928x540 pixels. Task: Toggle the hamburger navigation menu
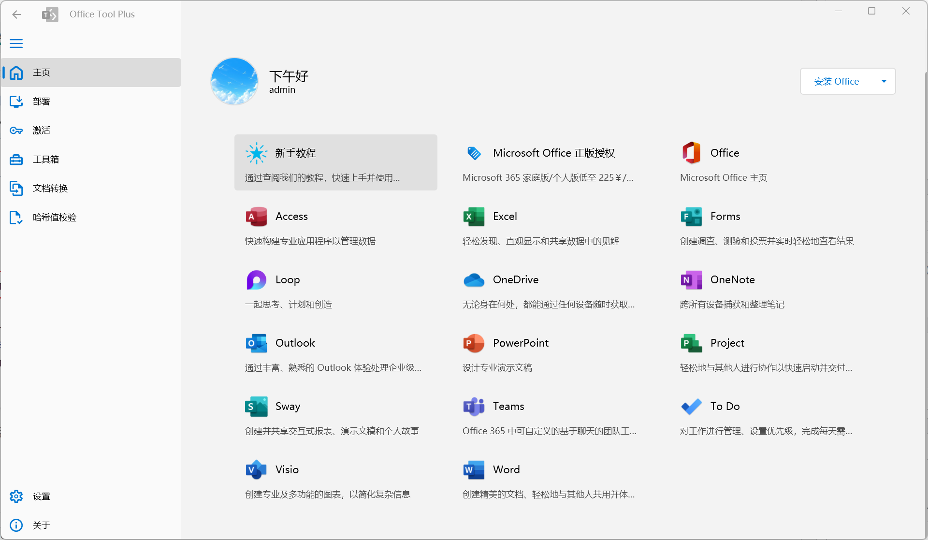point(16,44)
